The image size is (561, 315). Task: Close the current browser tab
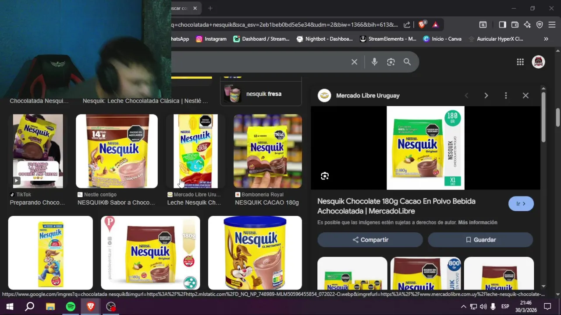click(x=195, y=8)
